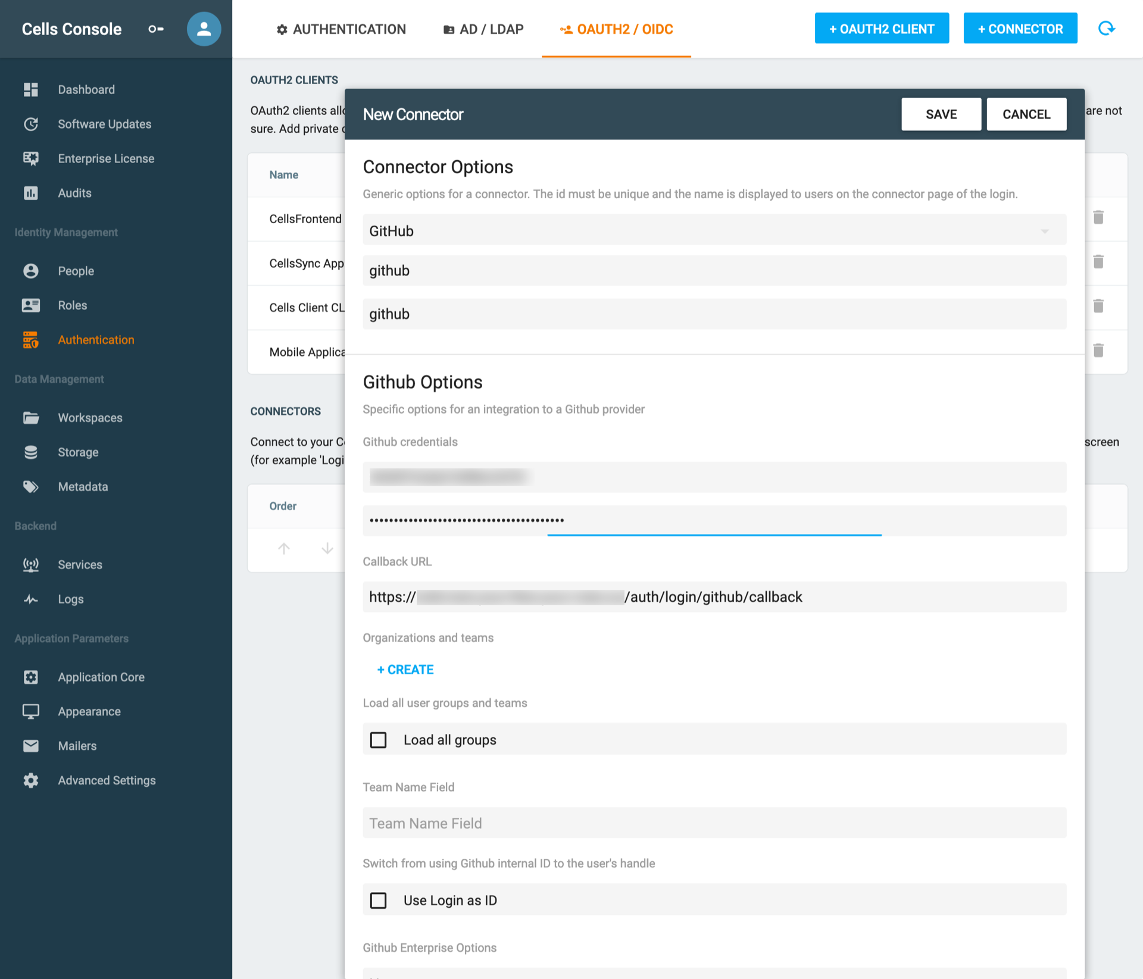Viewport: 1143px width, 979px height.
Task: Click the second github connector field
Action: tap(714, 314)
